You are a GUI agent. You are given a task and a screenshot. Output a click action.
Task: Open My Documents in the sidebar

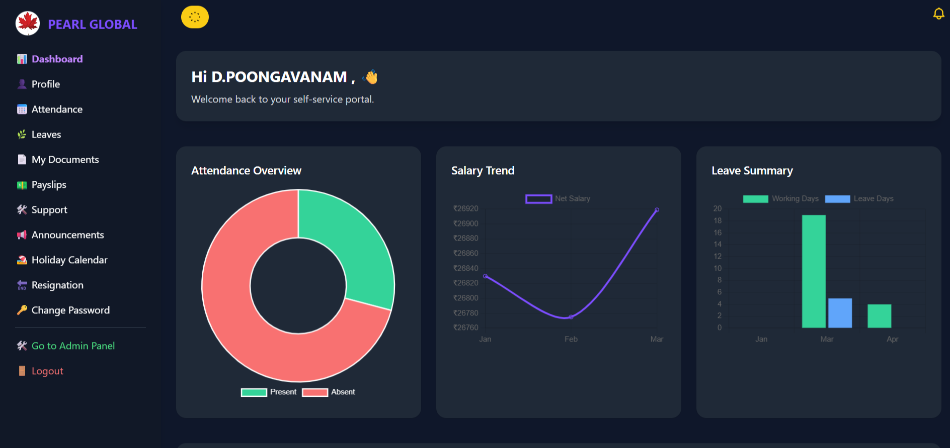tap(65, 160)
